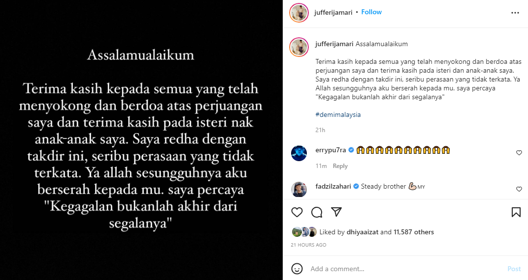The width and height of the screenshot is (528, 280).
Task: Focus the Add a comment field
Action: point(404,269)
